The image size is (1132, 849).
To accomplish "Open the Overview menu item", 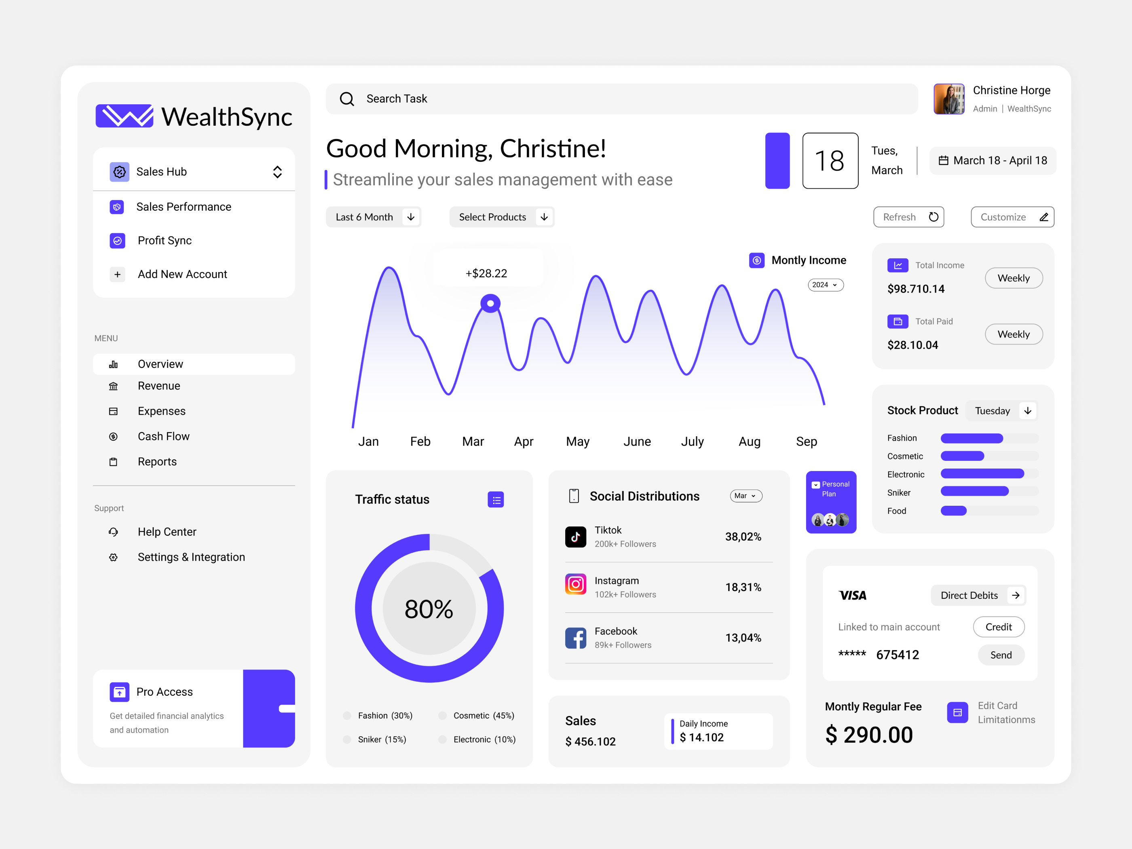I will 160,364.
